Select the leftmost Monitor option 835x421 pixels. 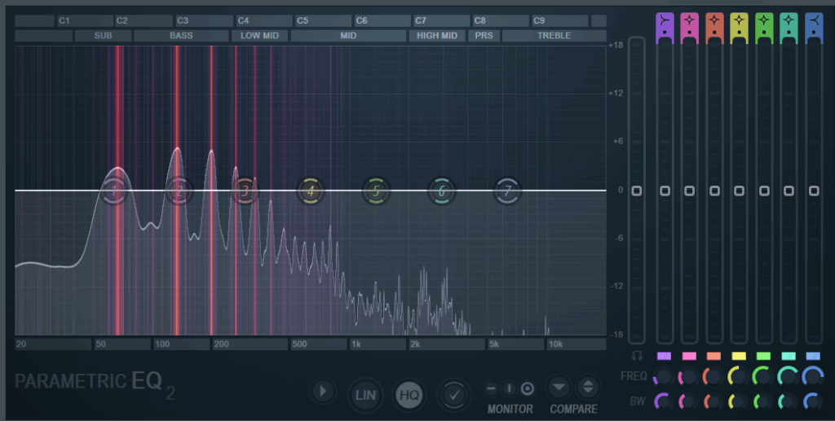click(x=492, y=388)
